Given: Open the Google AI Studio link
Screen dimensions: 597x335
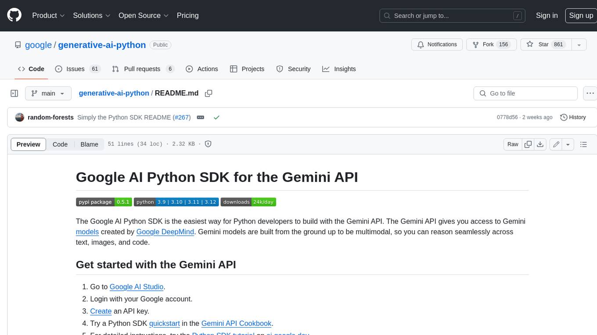Looking at the screenshot, I should (137, 287).
